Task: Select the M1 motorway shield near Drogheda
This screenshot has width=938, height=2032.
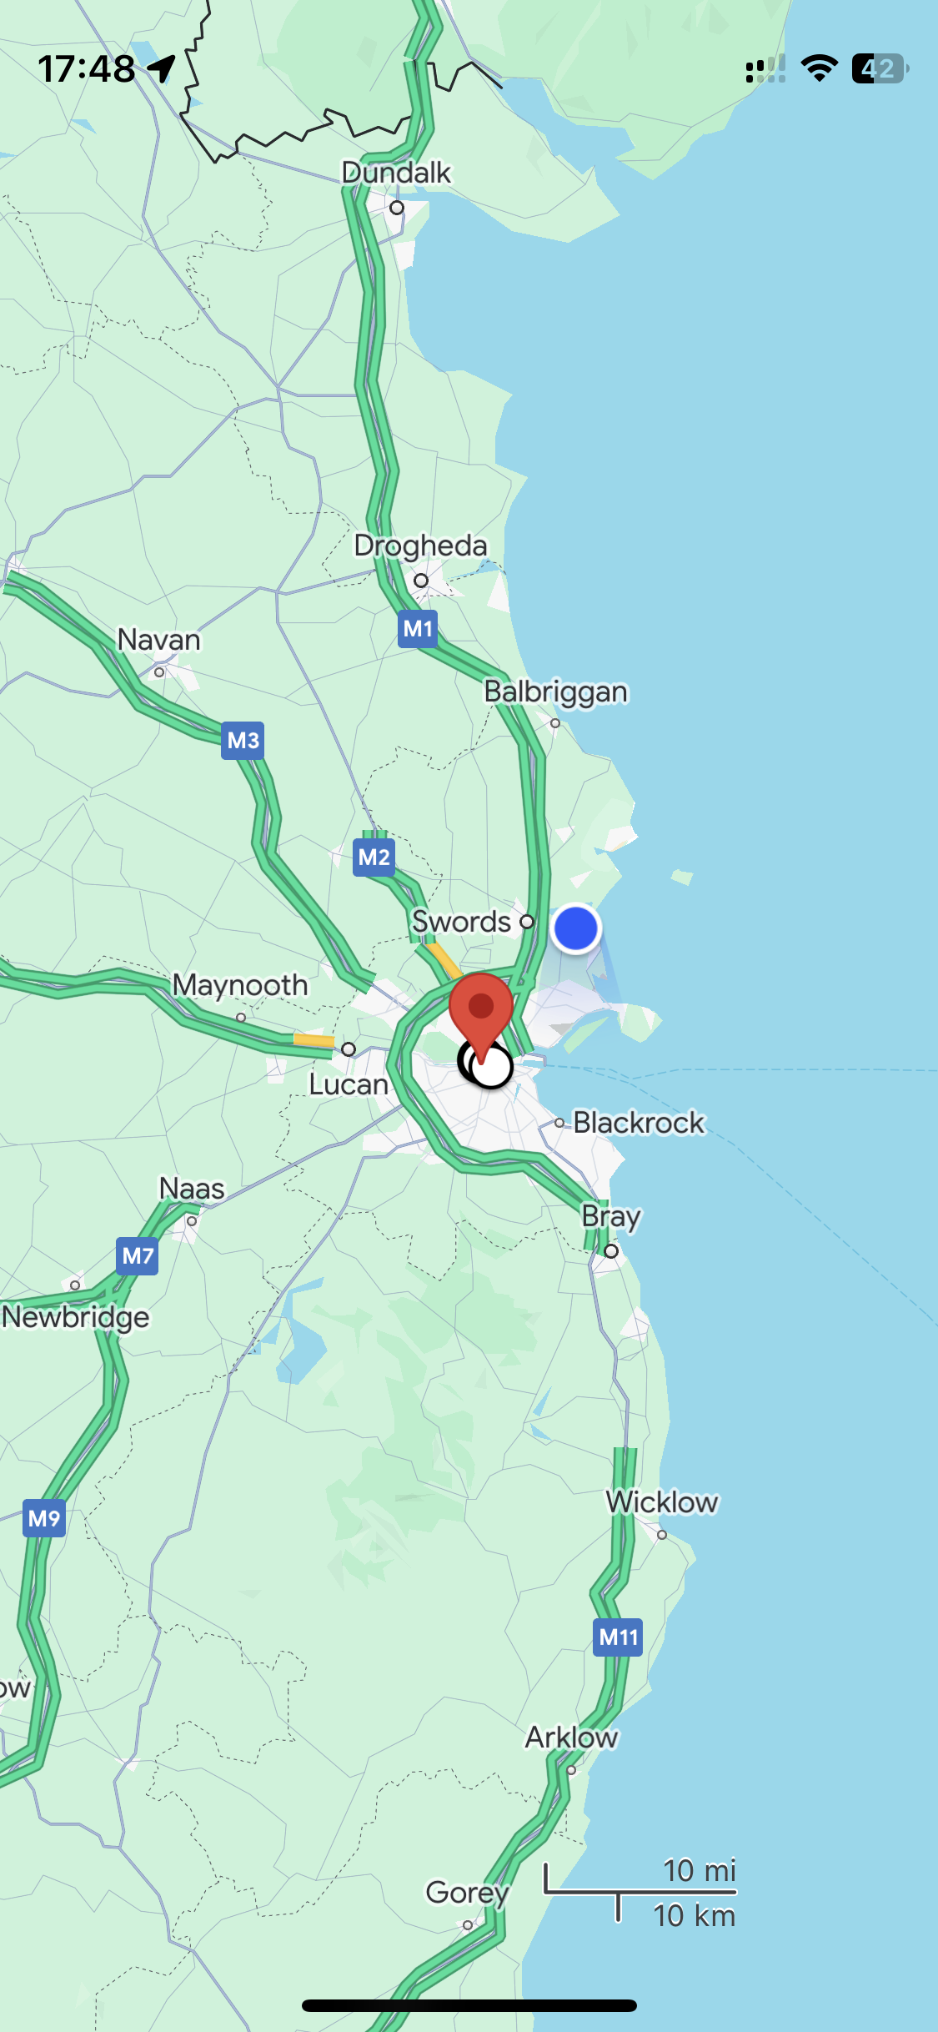Action: pyautogui.click(x=418, y=628)
